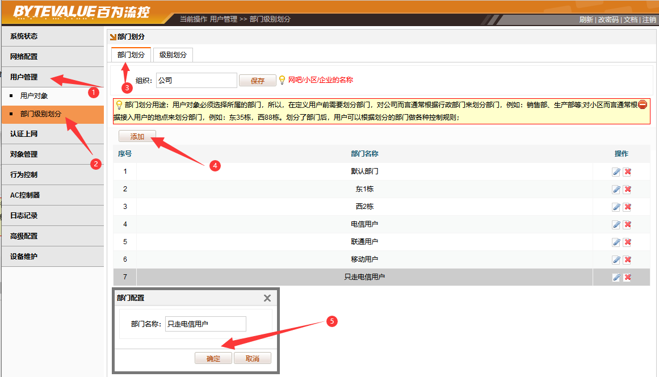Click edit pencil icon for 默认部门 row
The width and height of the screenshot is (659, 377).
pyautogui.click(x=616, y=172)
